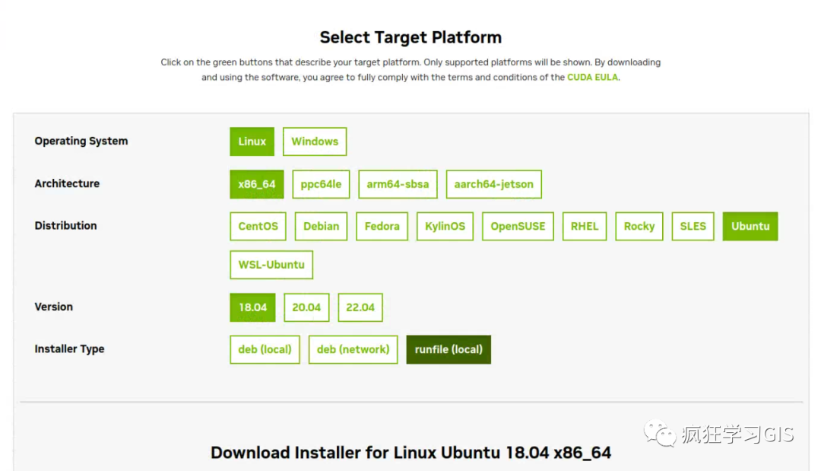This screenshot has width=821, height=471.
Task: Pick the SLES distribution
Action: point(693,226)
